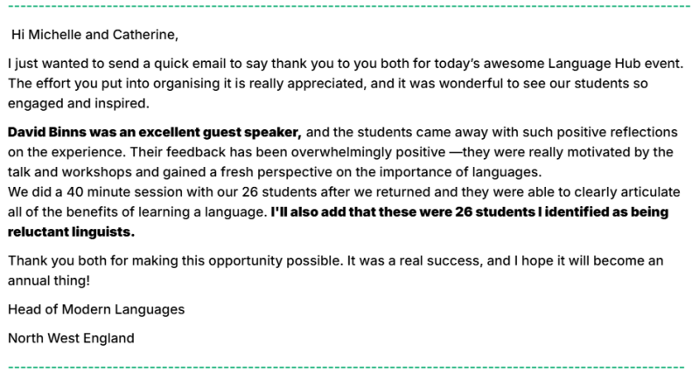This screenshot has width=699, height=373.
Task: Click the bottom green dashed divider line
Action: (349, 363)
